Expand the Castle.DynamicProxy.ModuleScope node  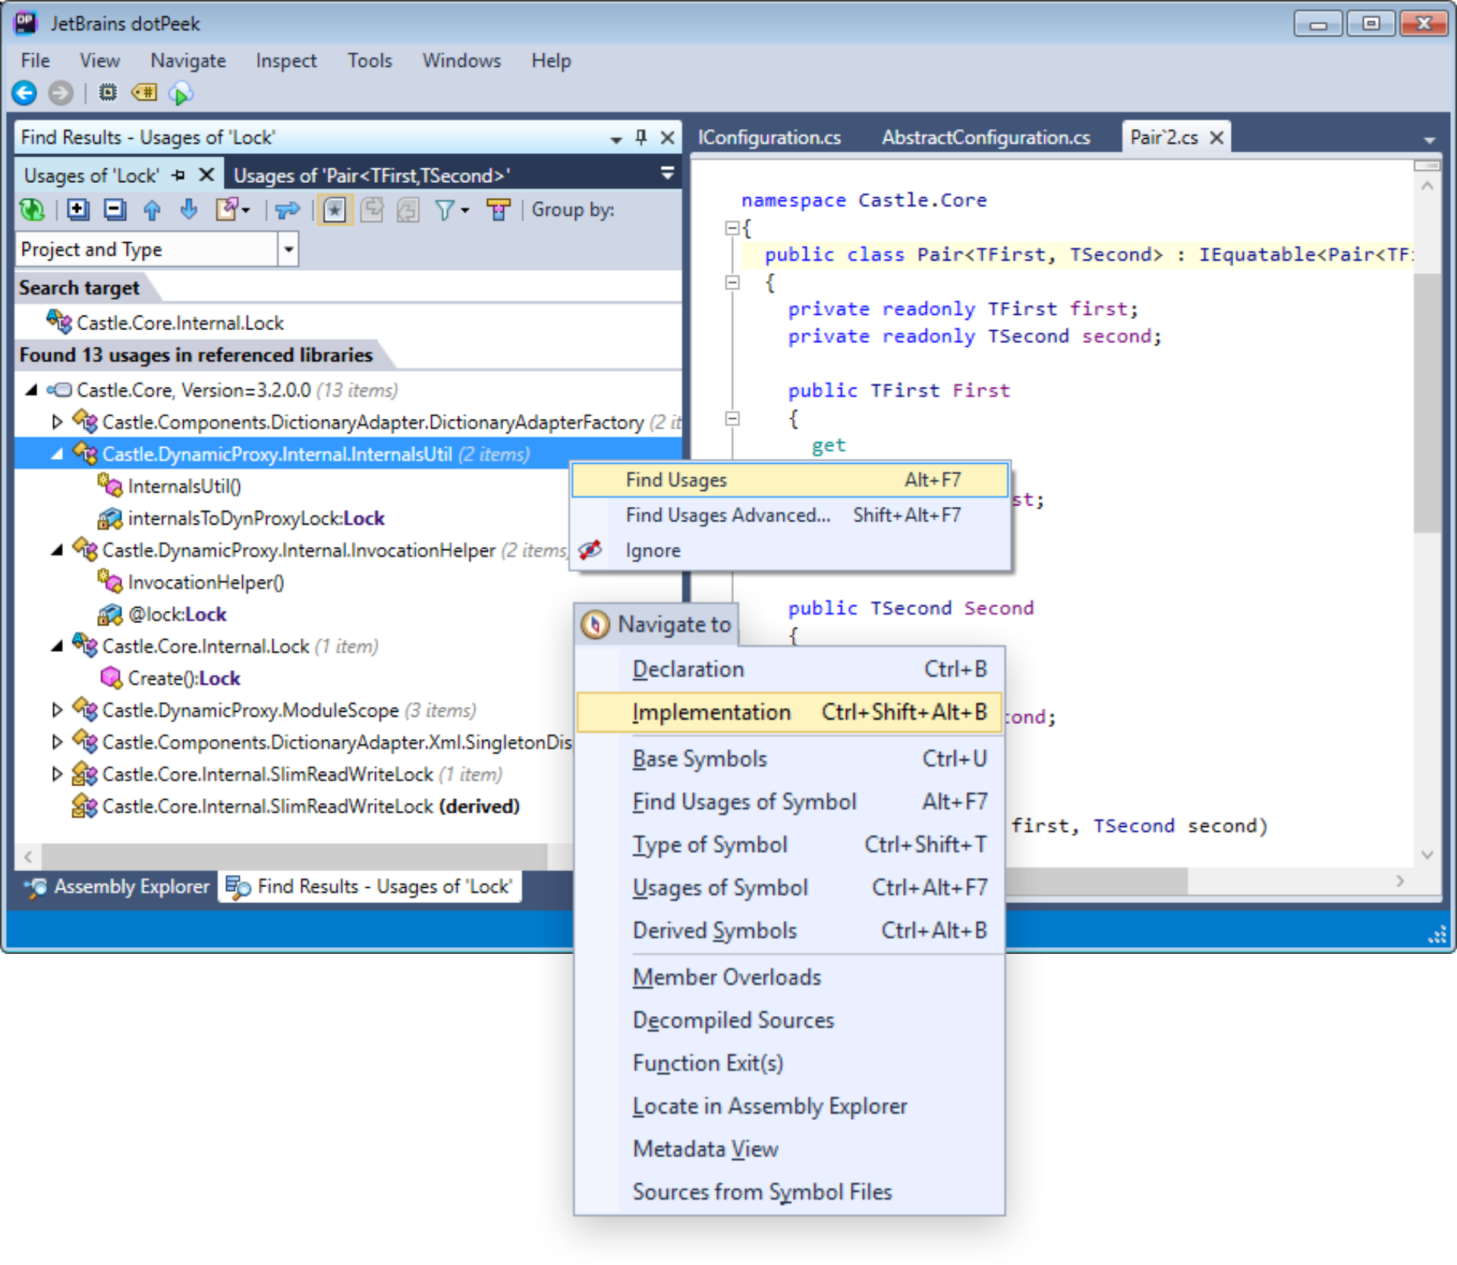pos(57,710)
